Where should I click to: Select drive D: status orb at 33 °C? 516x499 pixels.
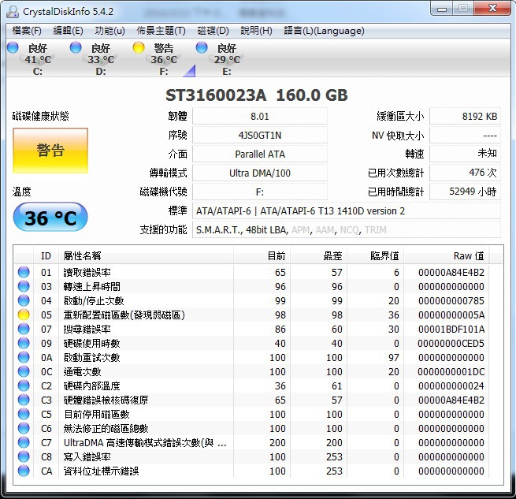76,47
